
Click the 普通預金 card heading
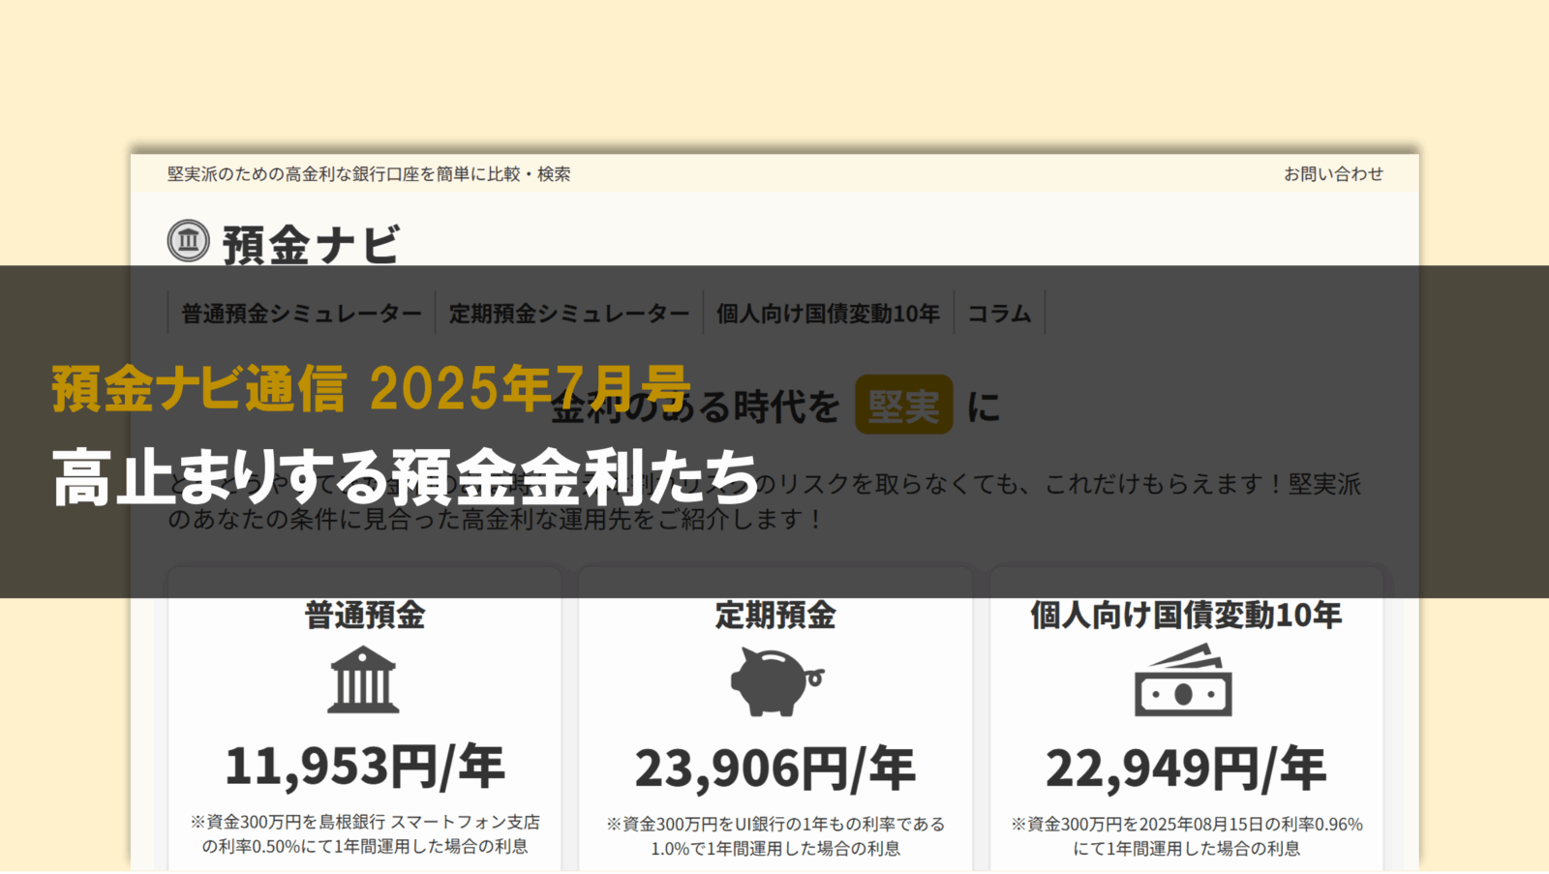364,616
